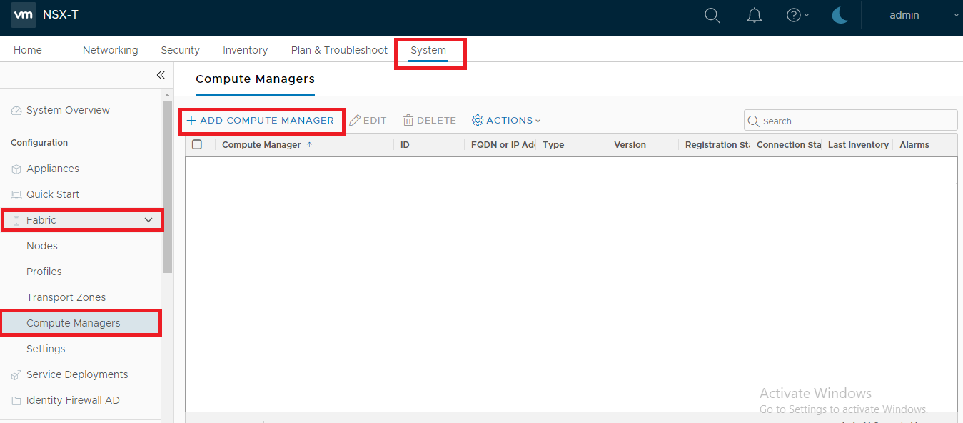Click the VMware vm logo
963x423 pixels.
tap(24, 15)
